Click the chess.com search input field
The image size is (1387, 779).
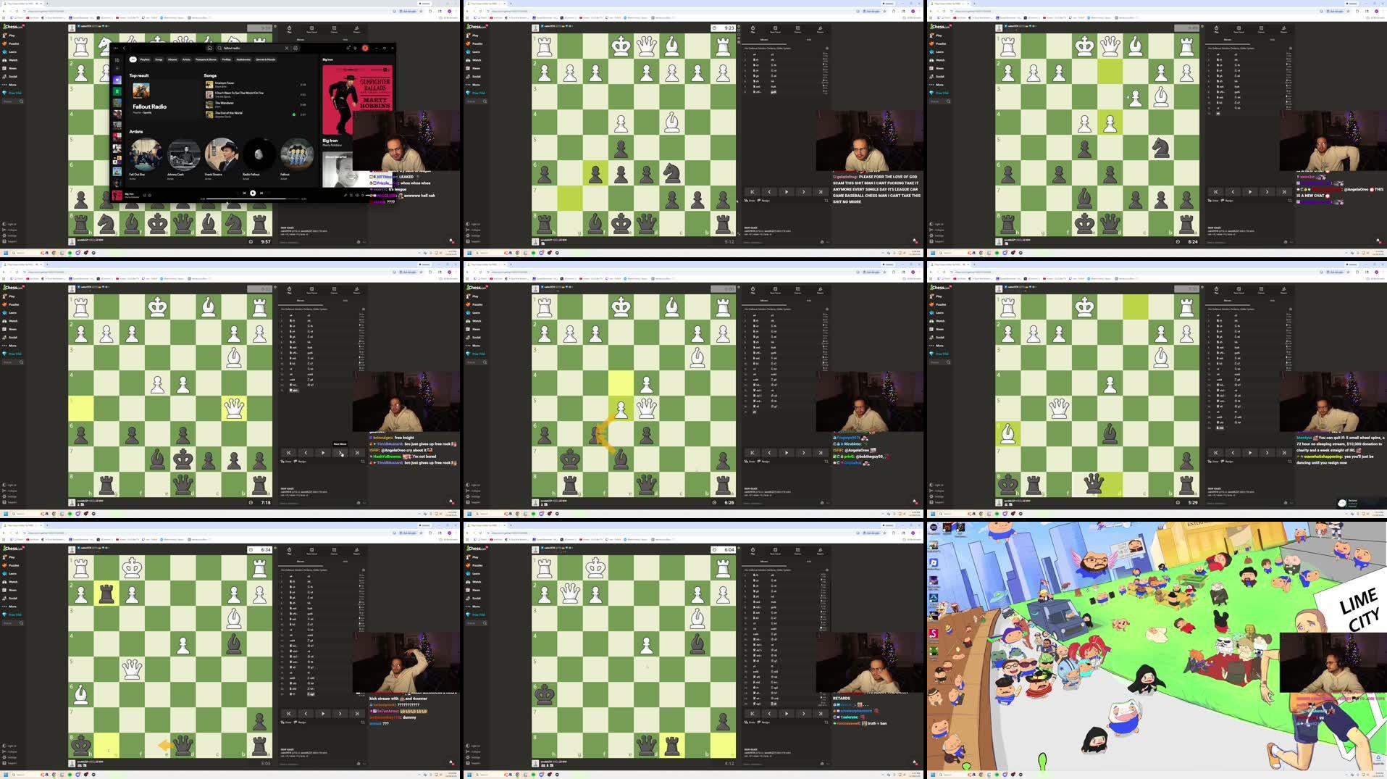(x=9, y=101)
